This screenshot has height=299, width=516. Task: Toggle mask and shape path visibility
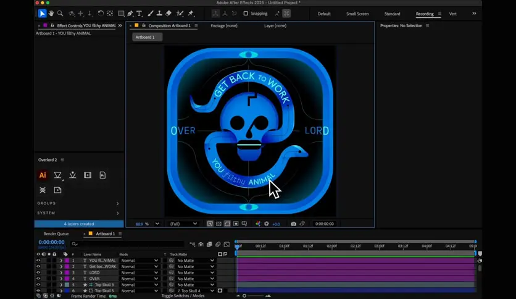227,224
